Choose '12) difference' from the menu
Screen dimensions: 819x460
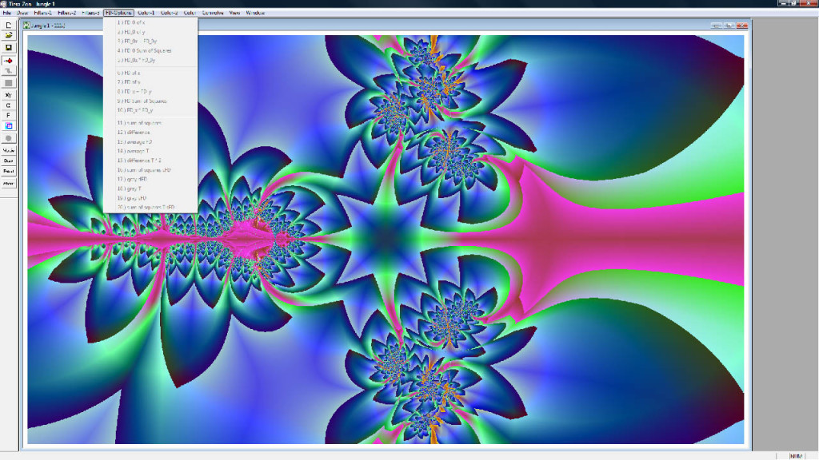135,133
